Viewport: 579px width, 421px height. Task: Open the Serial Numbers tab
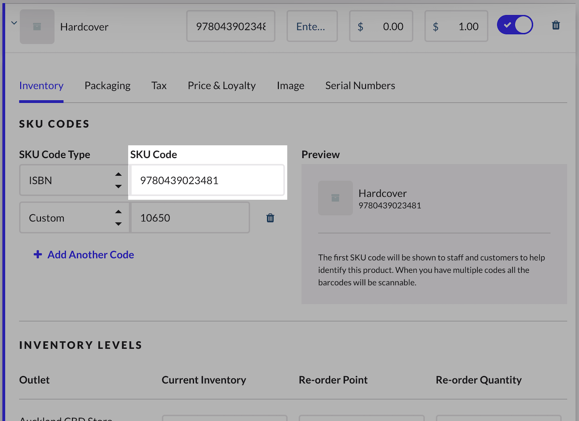pos(360,85)
